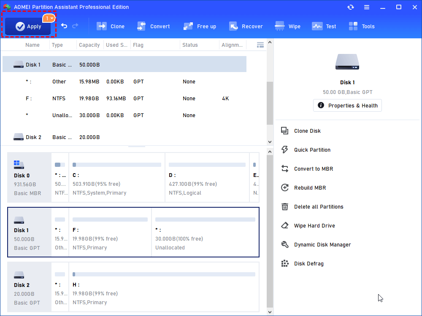Click the trash icon for Delete all Partitions
Screen dimensions: 422x316
click(285, 206)
